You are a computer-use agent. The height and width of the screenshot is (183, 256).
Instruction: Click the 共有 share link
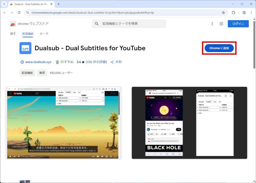116,62
